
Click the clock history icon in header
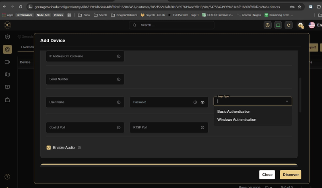point(267,25)
